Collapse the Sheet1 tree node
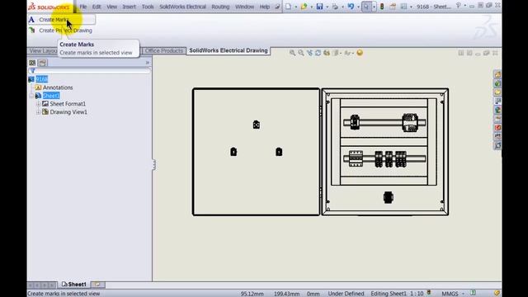 (31, 96)
